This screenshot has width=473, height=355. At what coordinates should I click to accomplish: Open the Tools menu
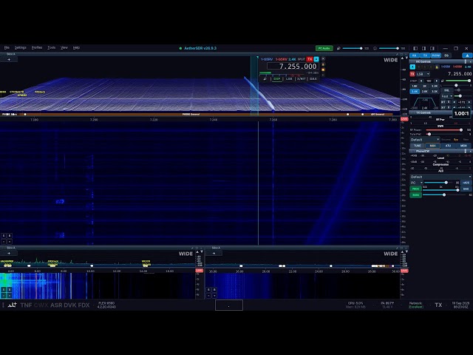click(x=51, y=47)
